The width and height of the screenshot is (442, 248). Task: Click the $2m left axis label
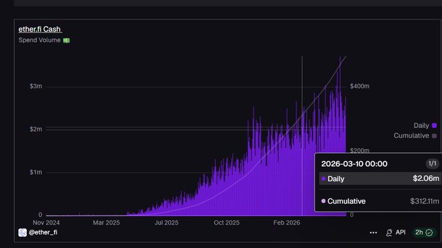36,130
